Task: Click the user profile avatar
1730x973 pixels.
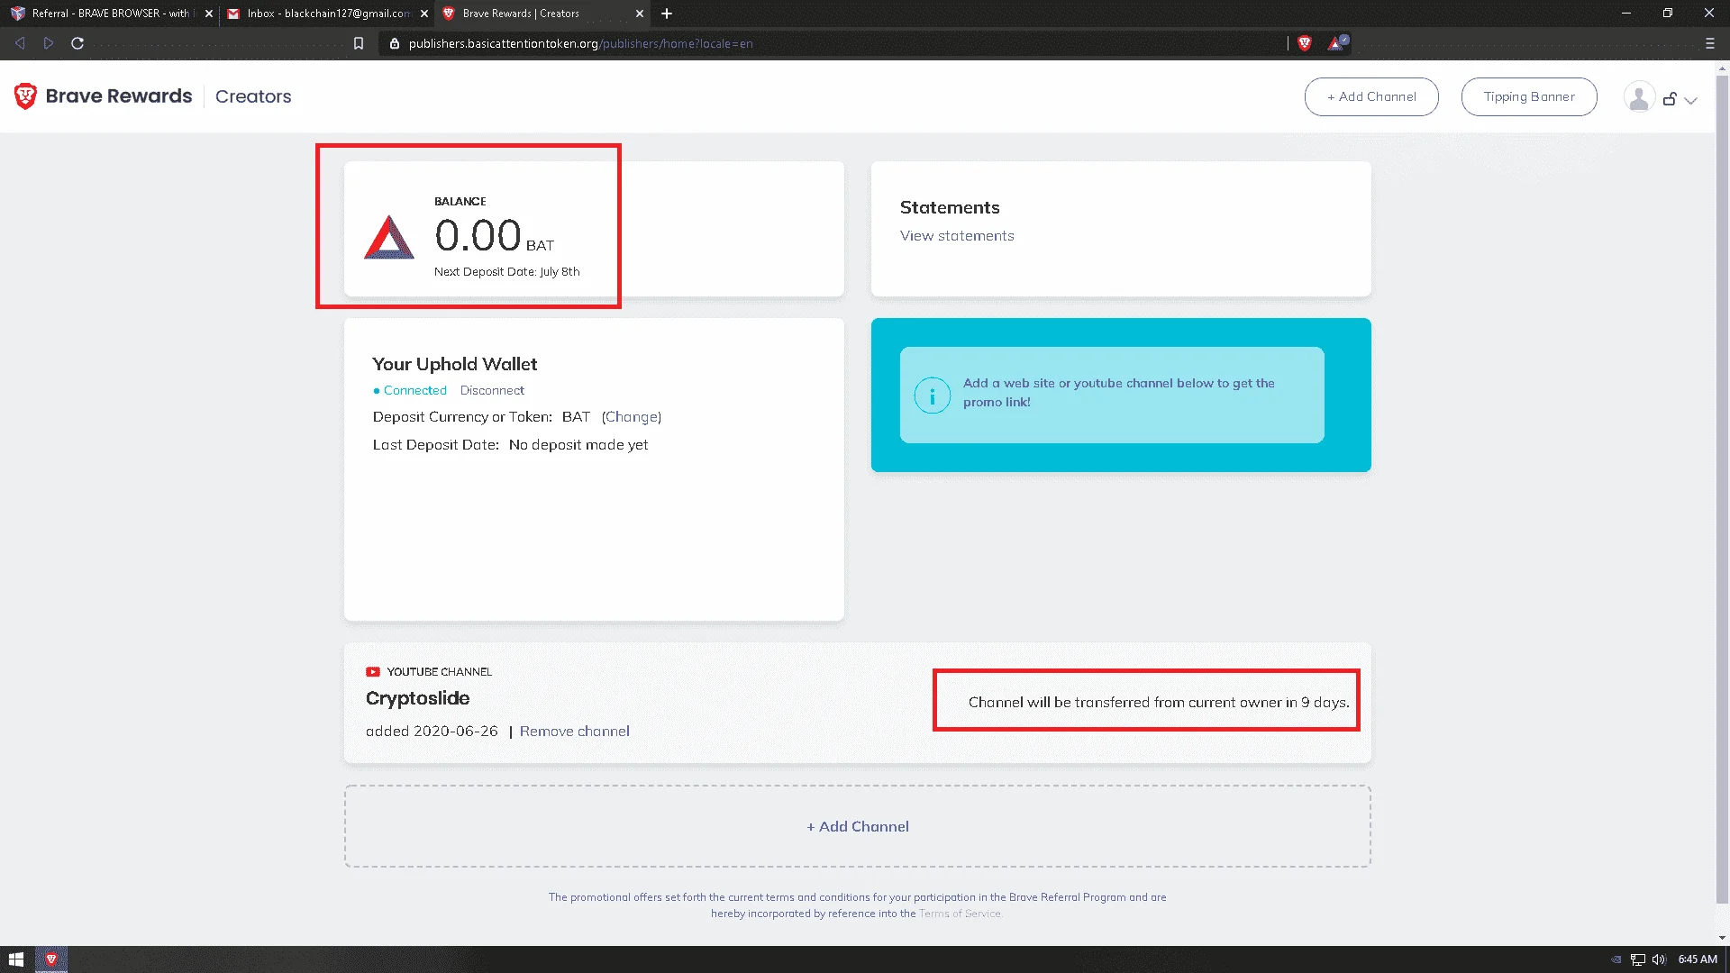Action: [x=1639, y=97]
